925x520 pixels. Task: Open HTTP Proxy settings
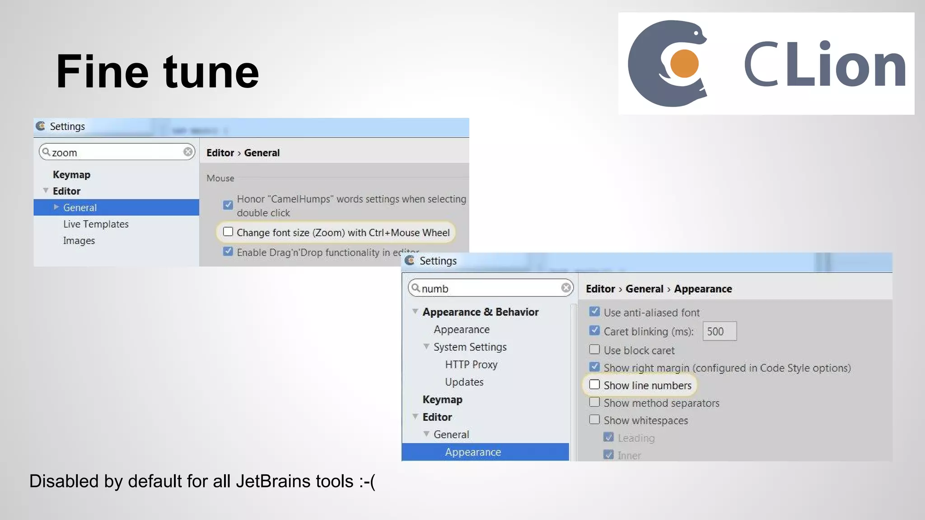471,364
